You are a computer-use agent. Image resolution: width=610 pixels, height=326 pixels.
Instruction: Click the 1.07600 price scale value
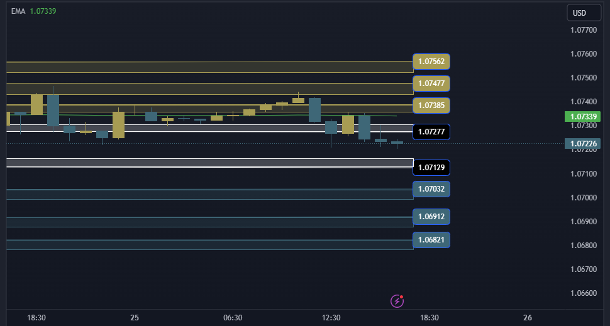coord(584,54)
